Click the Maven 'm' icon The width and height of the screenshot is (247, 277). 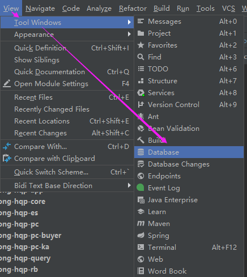[140, 224]
